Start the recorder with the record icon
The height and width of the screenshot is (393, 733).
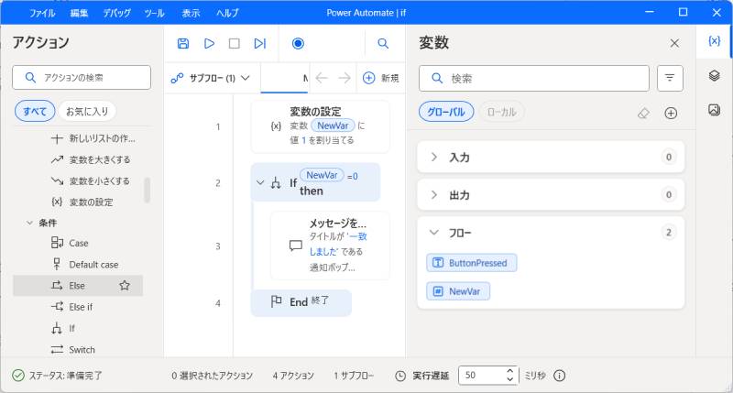point(298,43)
